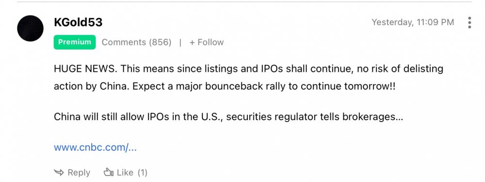Click the like count (1)
The width and height of the screenshot is (485, 182).
[142, 172]
